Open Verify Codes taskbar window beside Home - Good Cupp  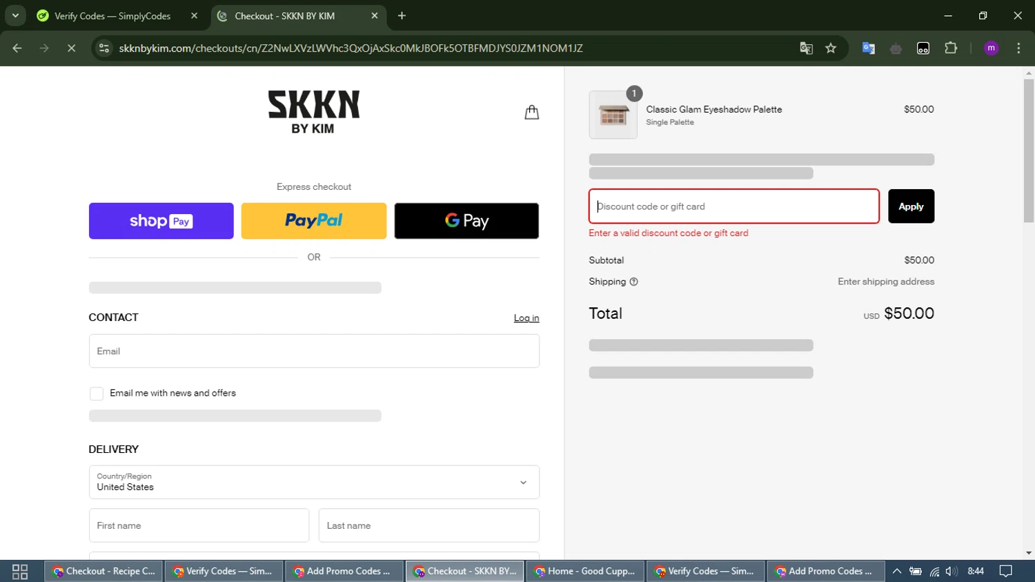[706, 571]
